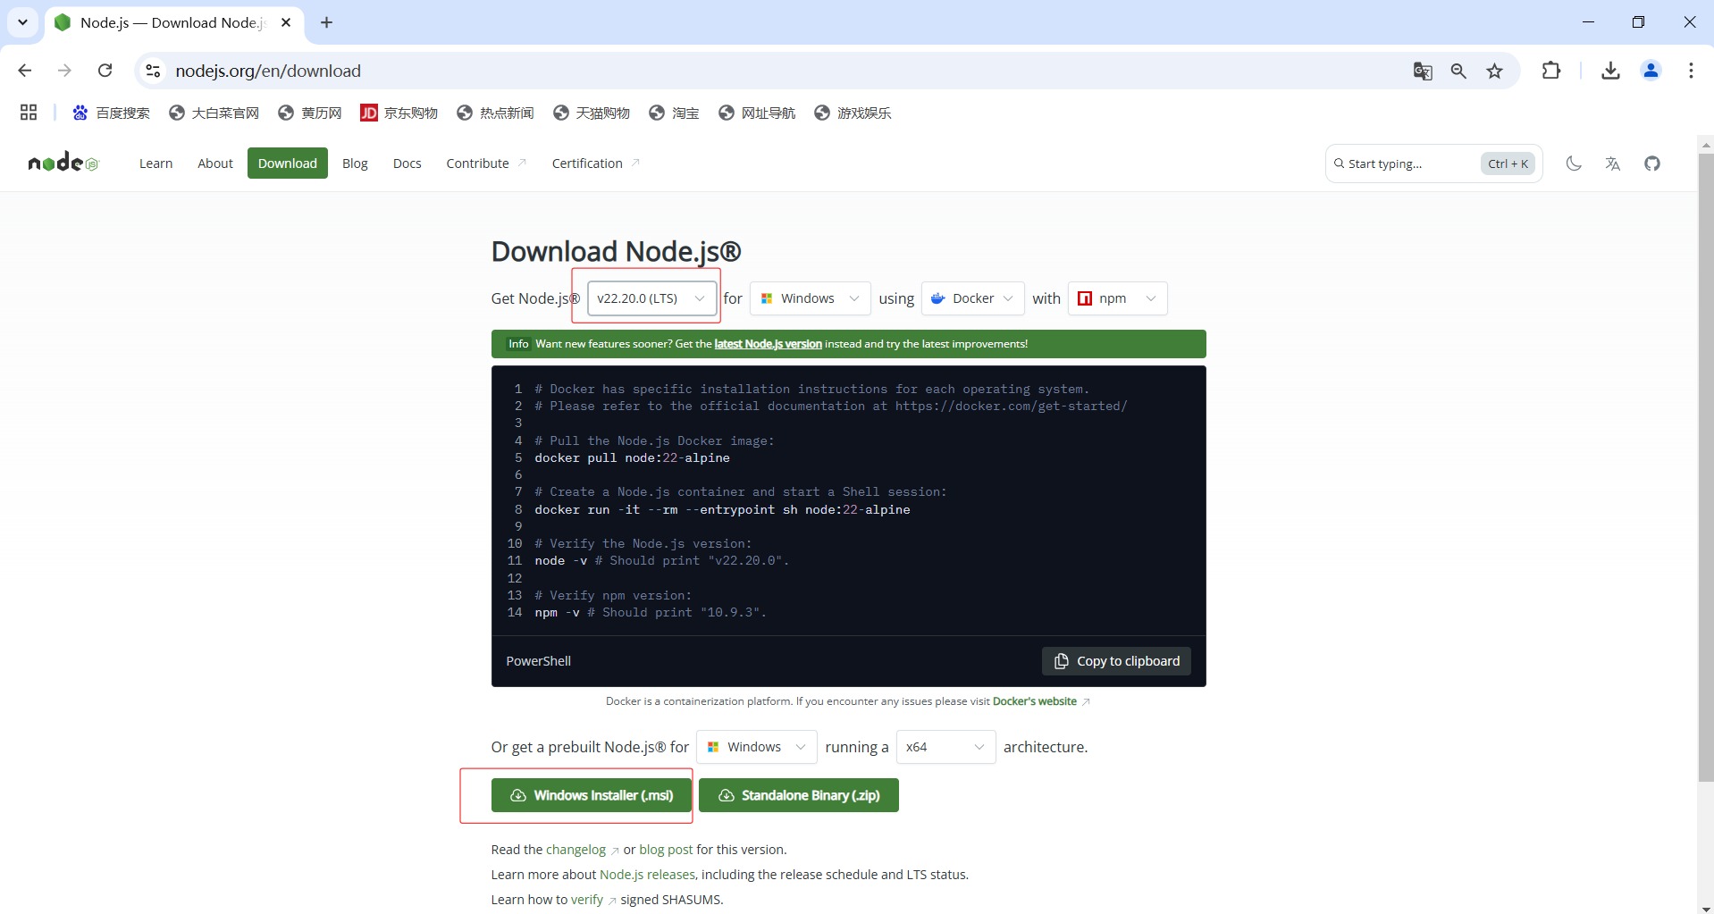
Task: Open the Blog nav item
Action: 355,164
